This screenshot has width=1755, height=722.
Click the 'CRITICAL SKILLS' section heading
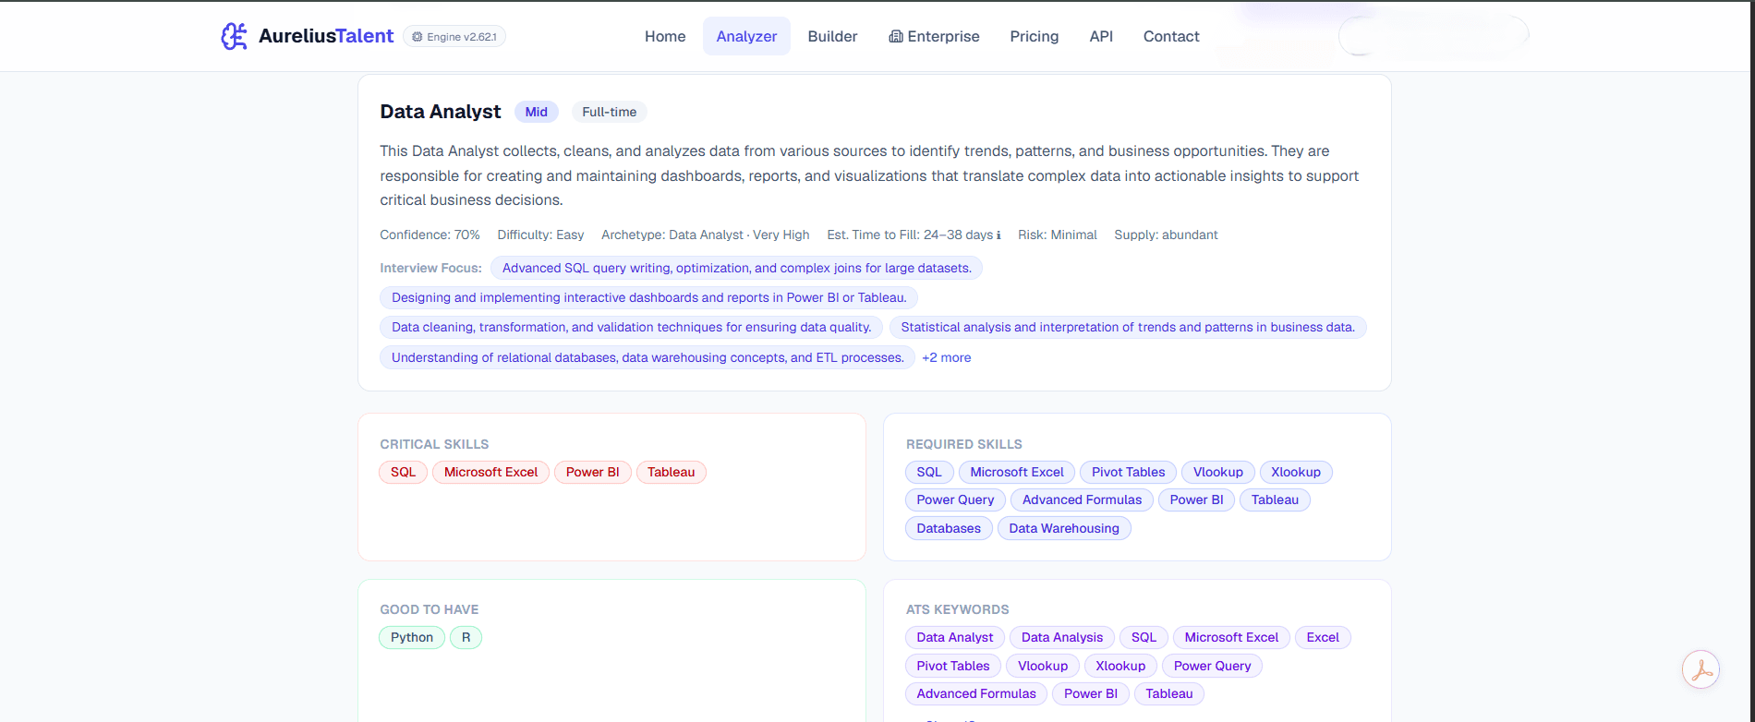pos(434,444)
